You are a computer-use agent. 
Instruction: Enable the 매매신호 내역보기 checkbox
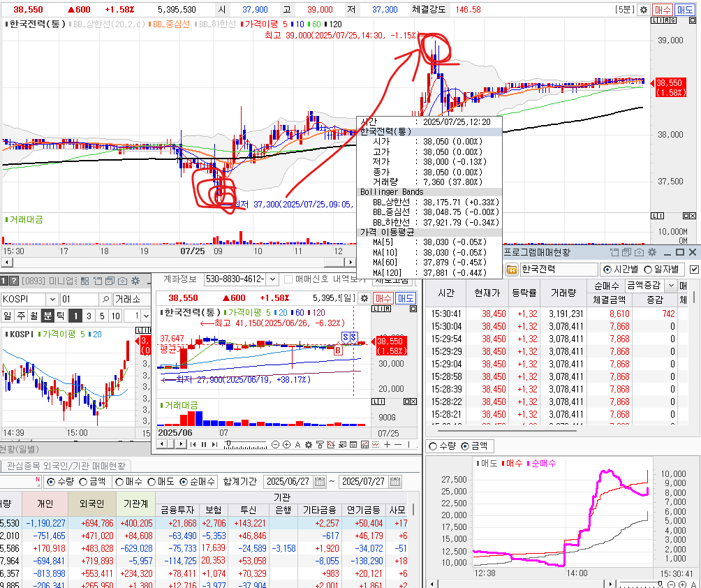pos(288,279)
